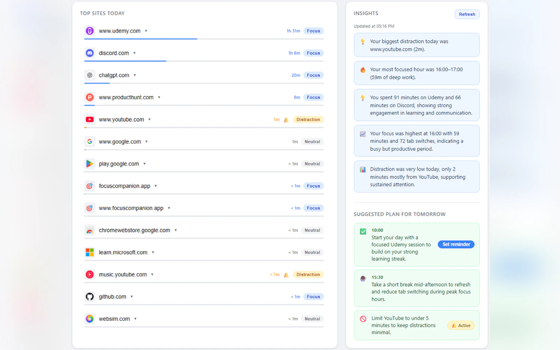Screen dimensions: 560x350
Task: Expand the chatgpt.com dropdown arrow
Action: pyautogui.click(x=135, y=75)
